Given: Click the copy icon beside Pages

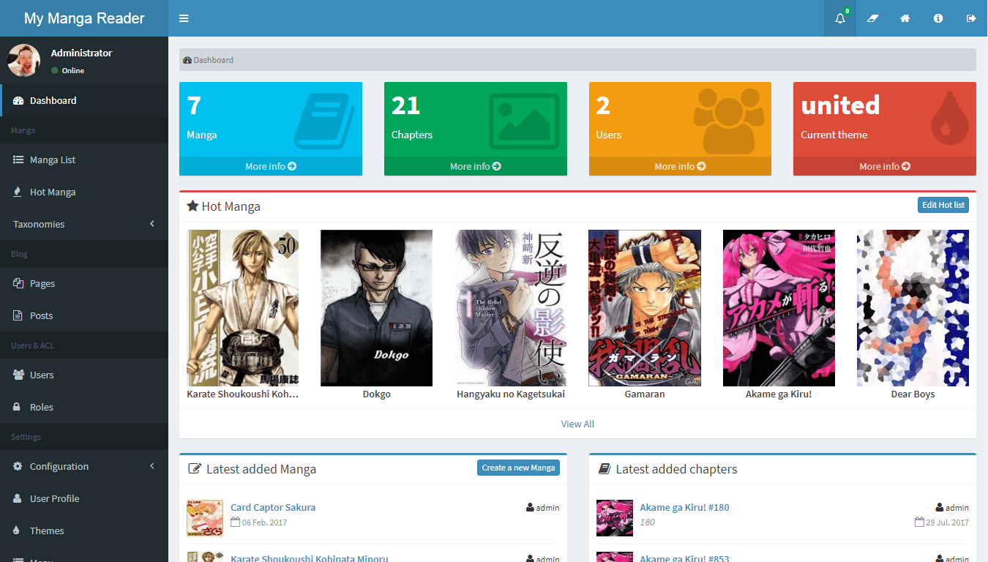Looking at the screenshot, I should point(18,283).
